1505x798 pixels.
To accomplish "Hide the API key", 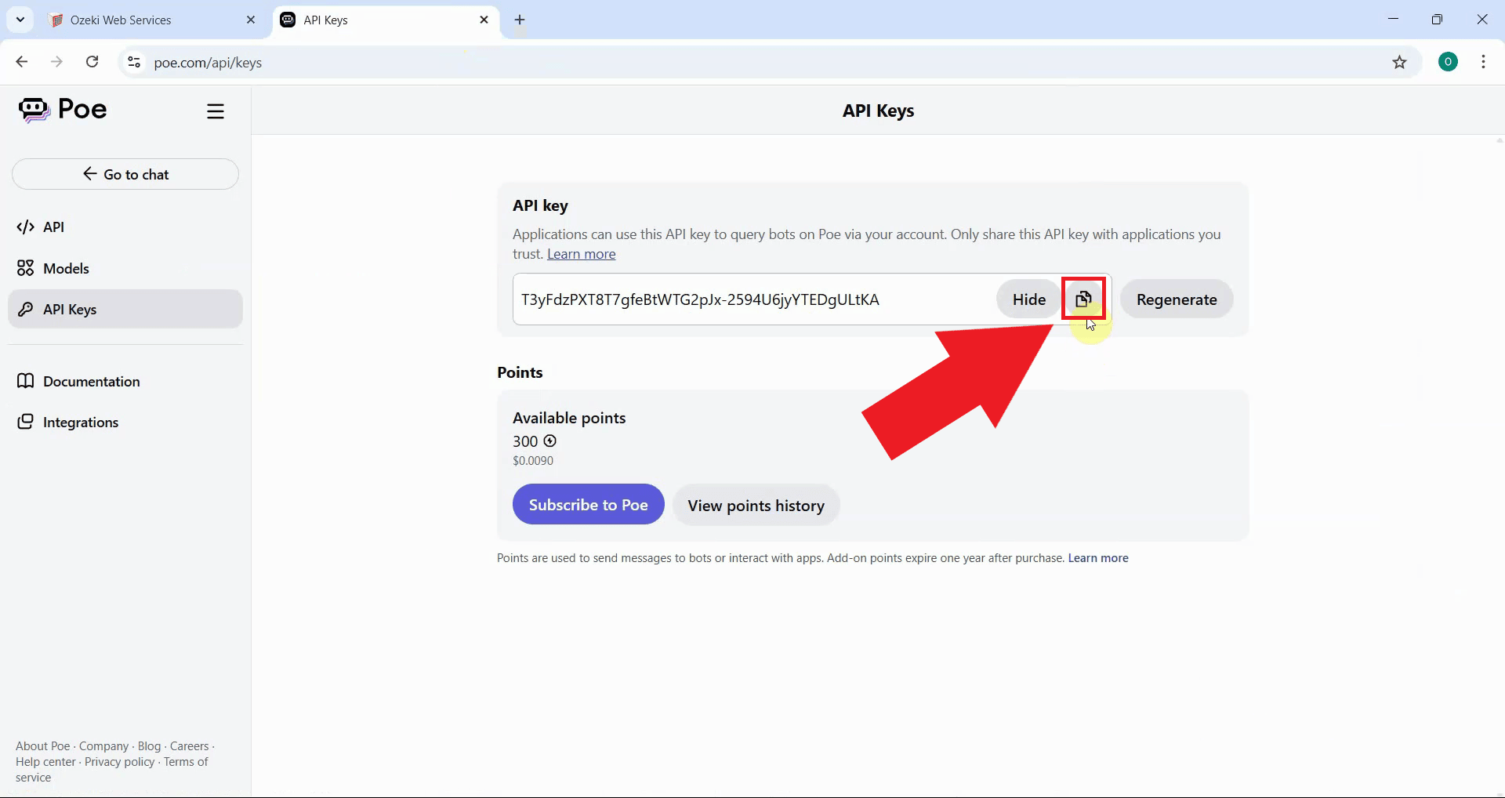I will [x=1028, y=299].
